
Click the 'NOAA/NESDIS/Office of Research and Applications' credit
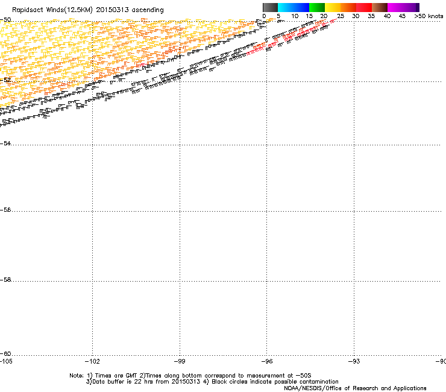[x=355, y=388]
